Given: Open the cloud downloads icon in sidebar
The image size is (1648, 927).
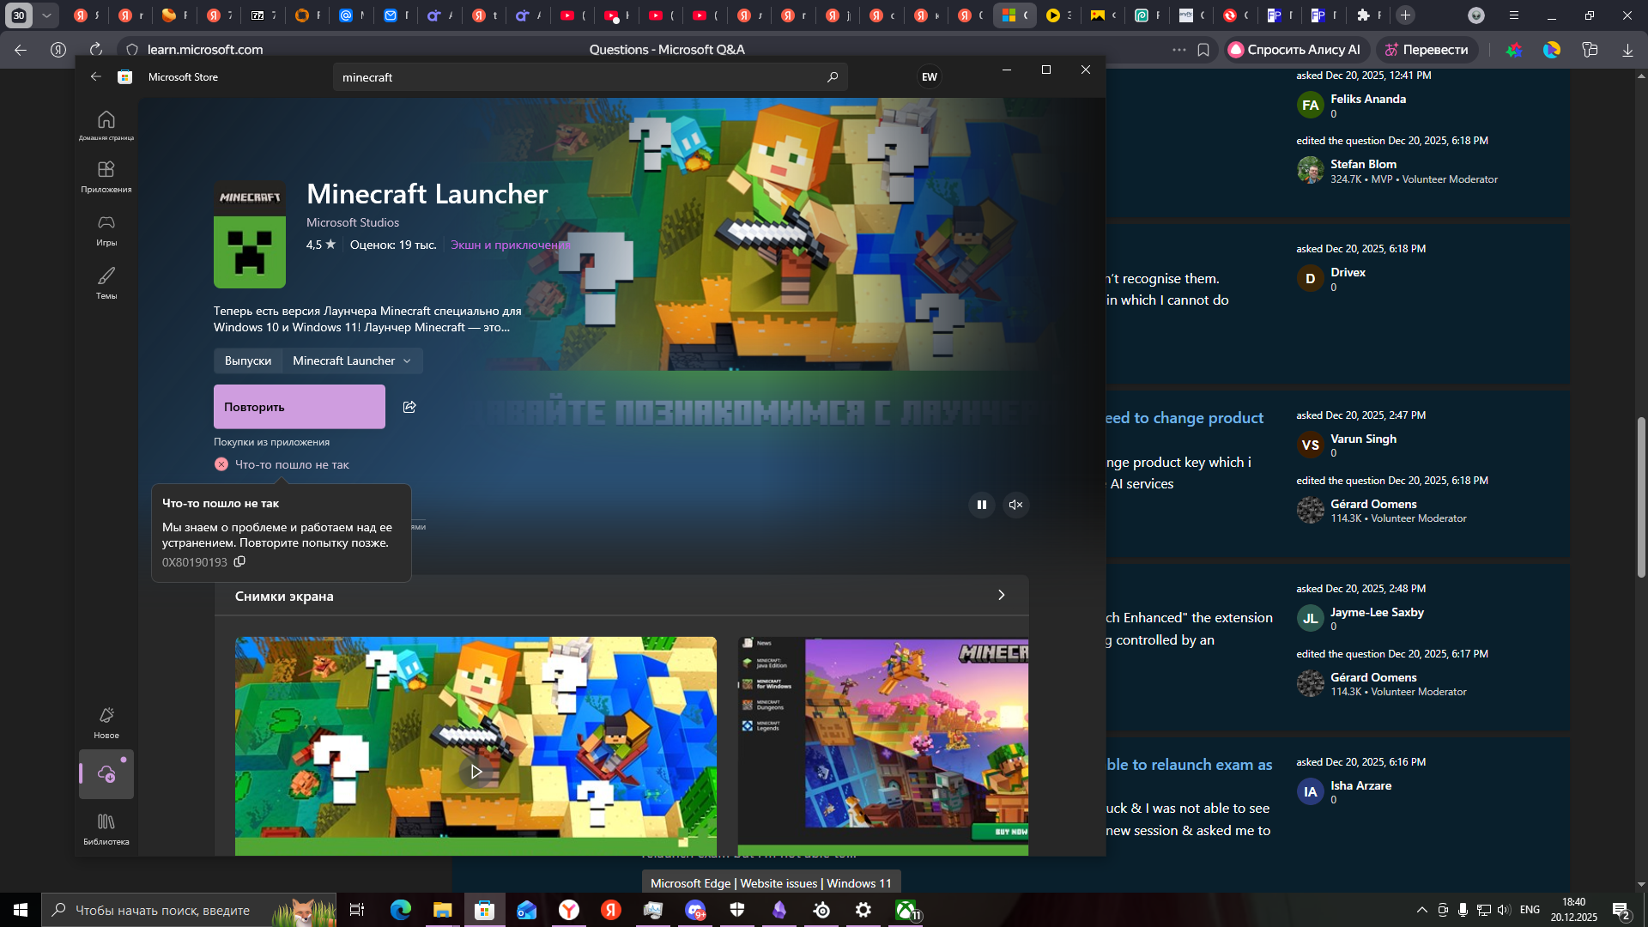Looking at the screenshot, I should (106, 774).
